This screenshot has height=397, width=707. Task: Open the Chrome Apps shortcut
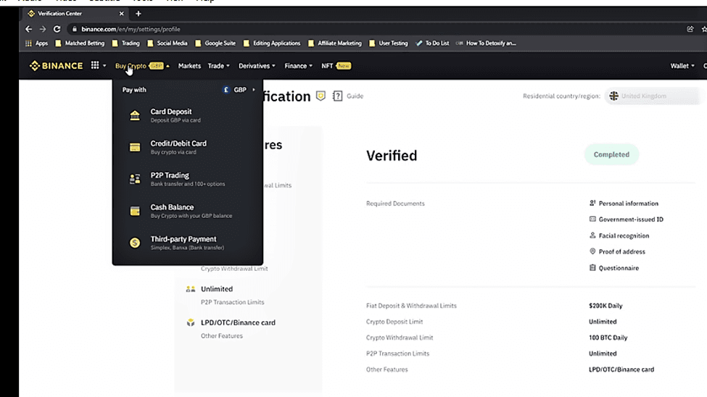[x=37, y=43]
